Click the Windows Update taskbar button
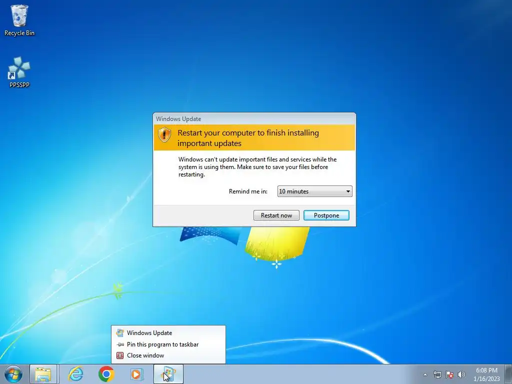The width and height of the screenshot is (512, 384). point(168,374)
